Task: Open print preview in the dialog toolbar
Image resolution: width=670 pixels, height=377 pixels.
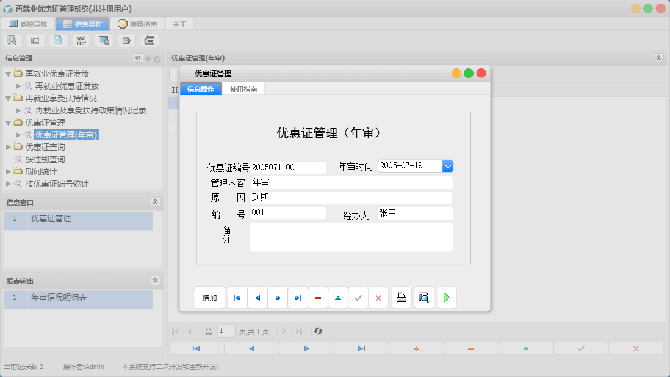Action: [x=423, y=297]
